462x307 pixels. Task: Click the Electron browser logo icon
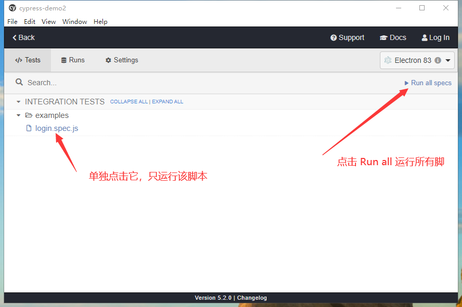point(388,60)
